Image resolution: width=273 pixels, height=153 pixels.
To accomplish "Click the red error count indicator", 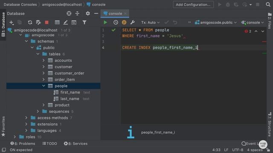I will (248, 31).
